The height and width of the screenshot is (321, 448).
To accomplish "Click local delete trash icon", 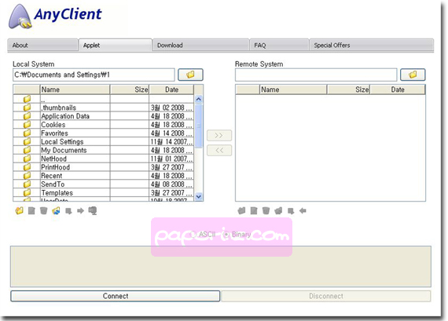I will pyautogui.click(x=43, y=211).
